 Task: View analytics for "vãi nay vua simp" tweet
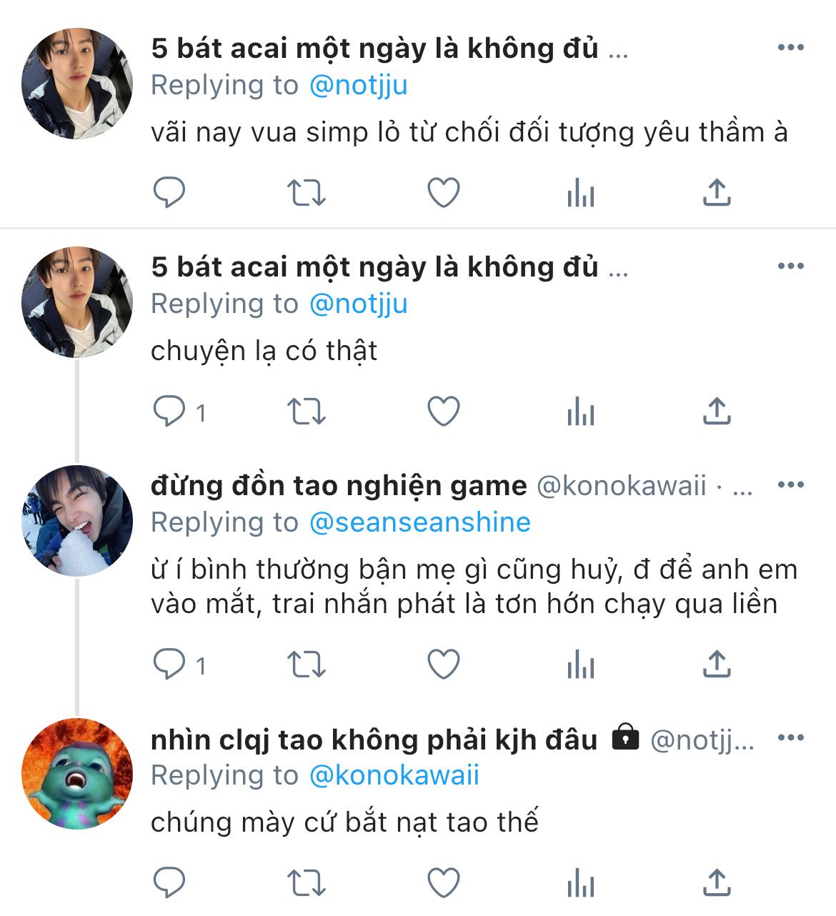(x=580, y=193)
